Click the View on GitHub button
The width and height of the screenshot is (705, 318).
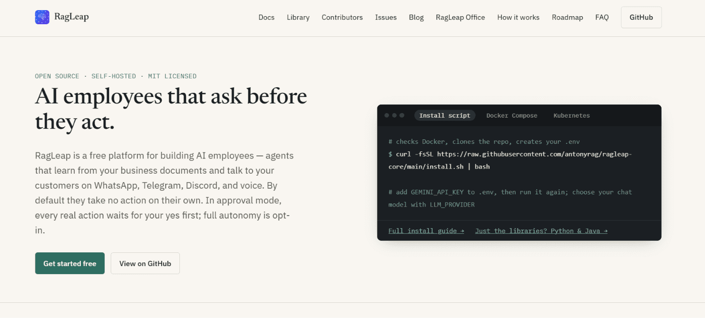(145, 263)
